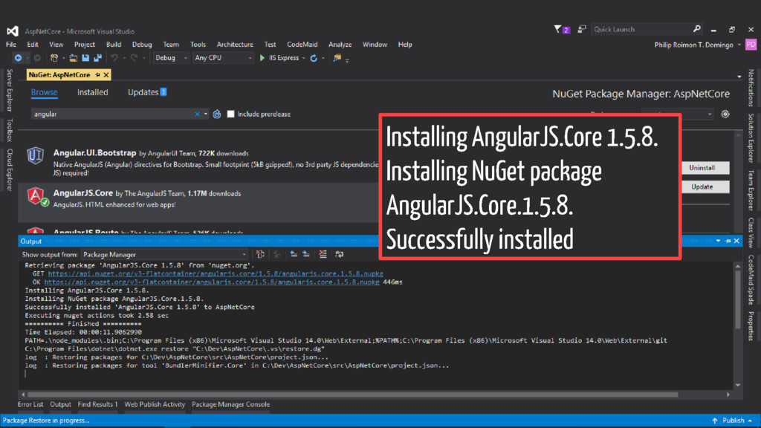Click the Find in Files toolbar icon
Screen dimensions: 761x428
click(337, 58)
